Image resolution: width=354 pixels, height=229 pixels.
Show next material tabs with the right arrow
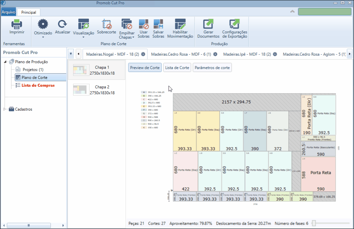(x=349, y=54)
